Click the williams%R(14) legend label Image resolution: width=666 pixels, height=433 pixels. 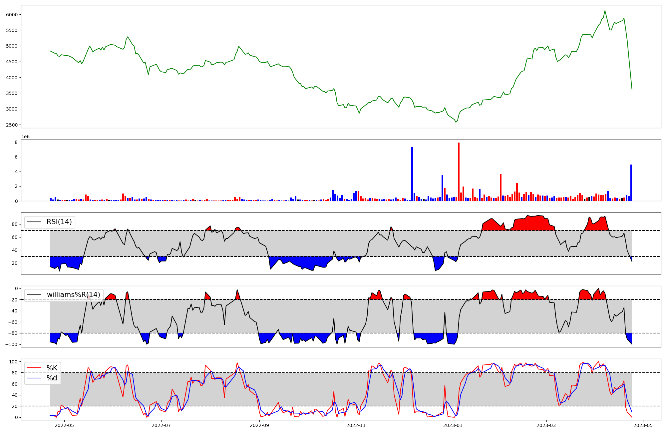(x=73, y=295)
